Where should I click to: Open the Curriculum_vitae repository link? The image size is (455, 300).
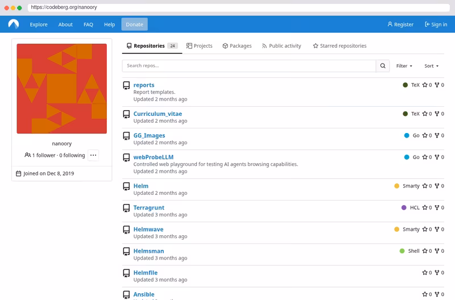[158, 114]
